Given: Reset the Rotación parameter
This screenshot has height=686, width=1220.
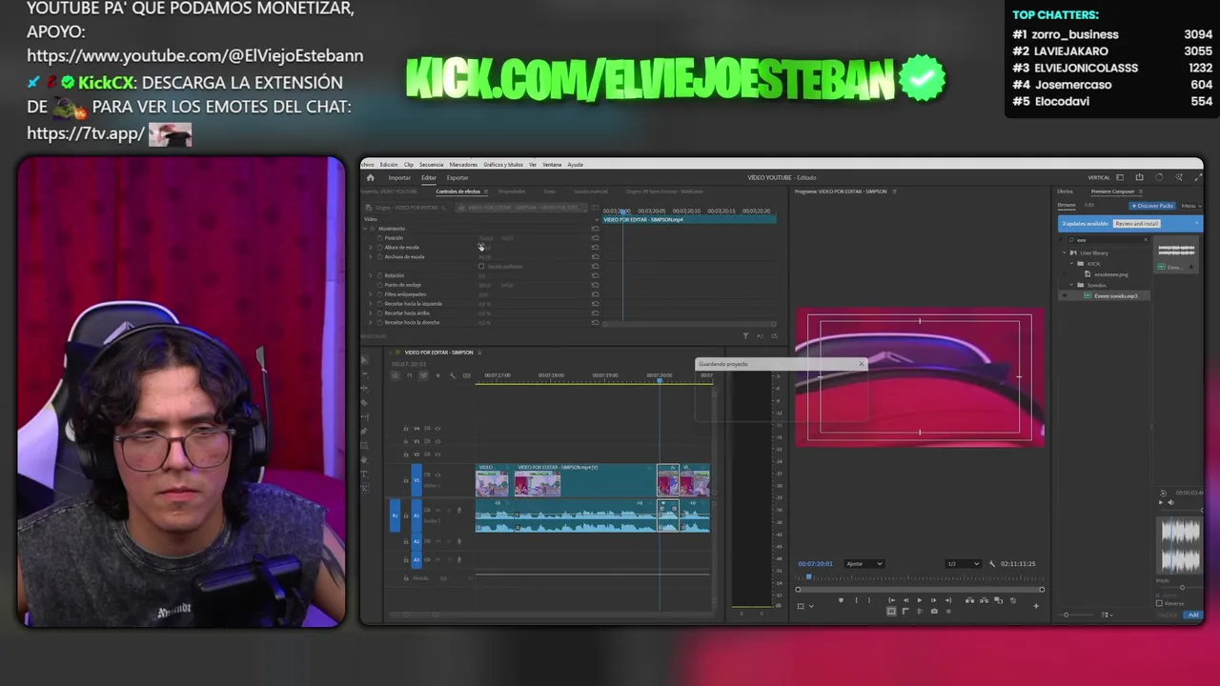Looking at the screenshot, I should tap(596, 275).
